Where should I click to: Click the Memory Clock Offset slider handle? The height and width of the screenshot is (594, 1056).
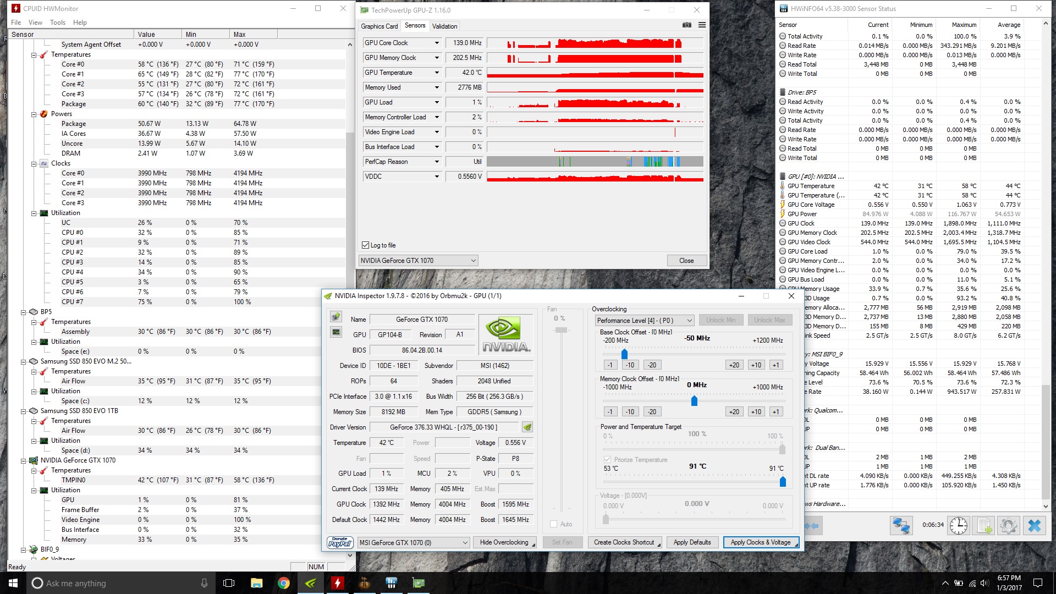[x=694, y=401]
